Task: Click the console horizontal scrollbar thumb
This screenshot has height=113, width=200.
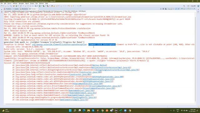Action: [29, 104]
